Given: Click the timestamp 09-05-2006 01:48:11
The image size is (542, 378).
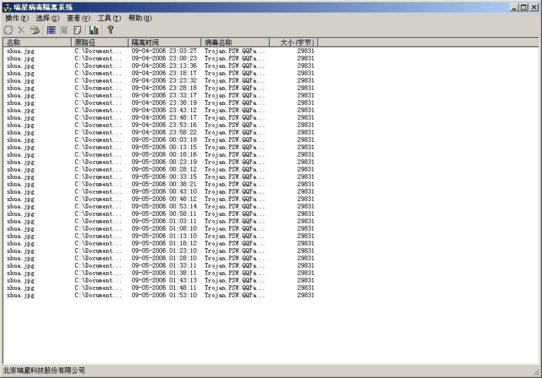Looking at the screenshot, I should tap(164, 288).
